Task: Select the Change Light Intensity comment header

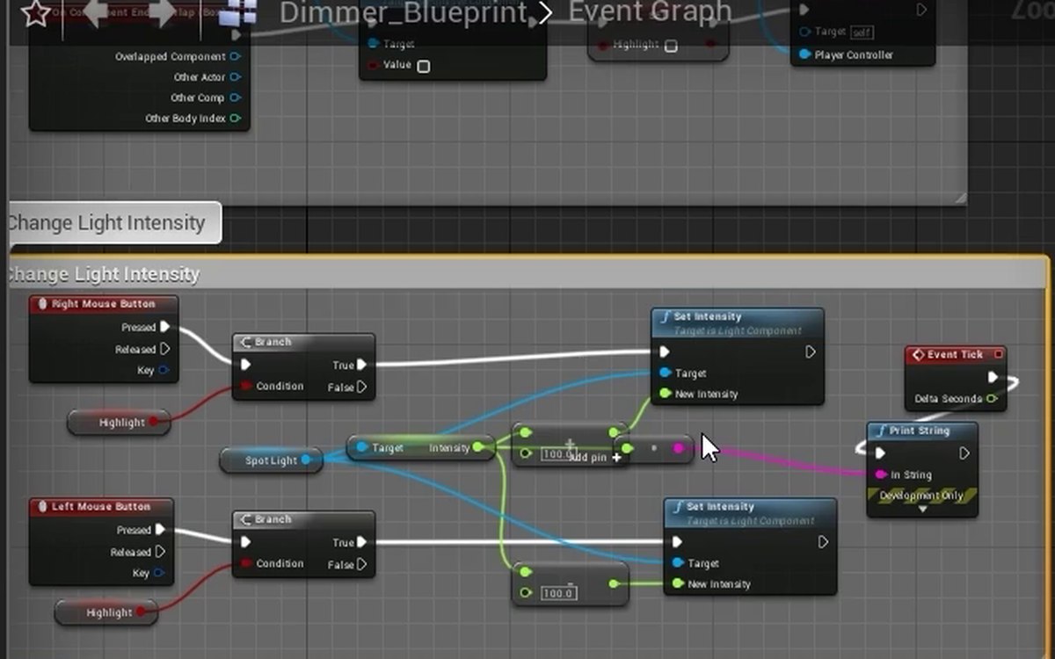Action: (527, 274)
